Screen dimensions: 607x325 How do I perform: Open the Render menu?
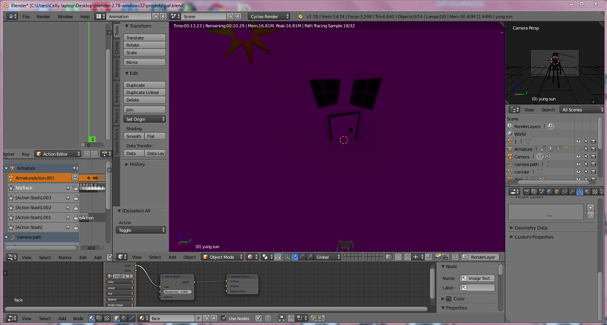coord(43,16)
